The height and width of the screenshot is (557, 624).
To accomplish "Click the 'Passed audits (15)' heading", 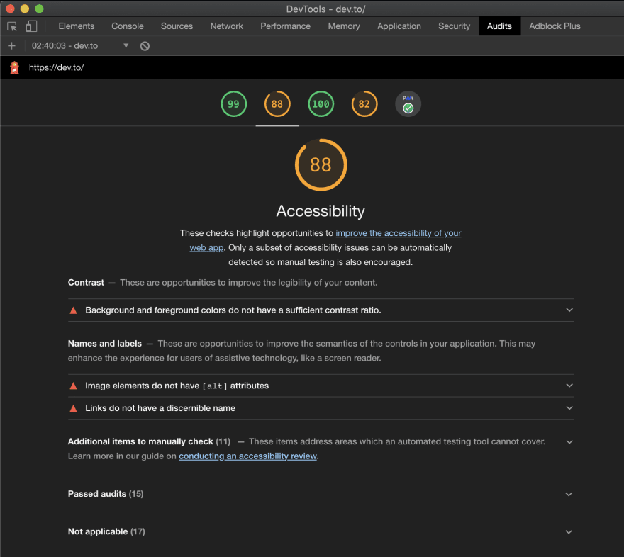I will (106, 494).
